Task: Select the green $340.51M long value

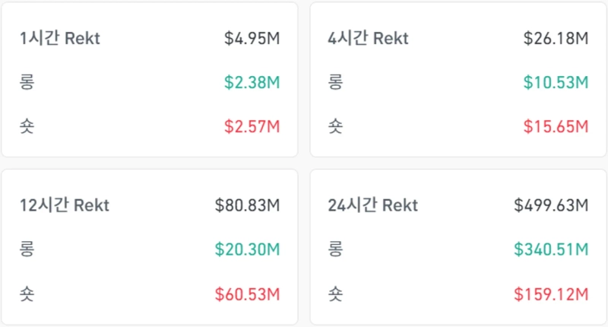Action: (x=552, y=249)
